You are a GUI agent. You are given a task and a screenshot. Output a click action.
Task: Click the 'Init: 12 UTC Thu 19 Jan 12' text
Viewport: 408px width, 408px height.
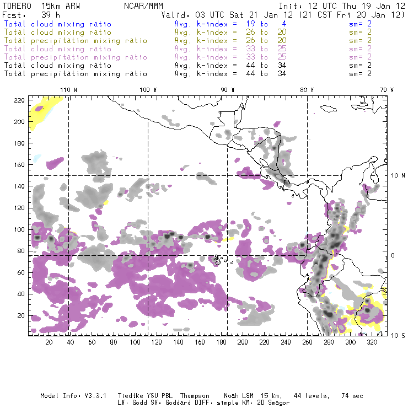pos(342,6)
